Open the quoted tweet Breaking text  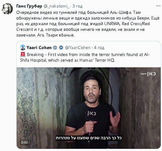click(85, 57)
